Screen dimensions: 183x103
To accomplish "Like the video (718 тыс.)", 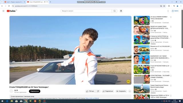I will (x=90, y=91).
